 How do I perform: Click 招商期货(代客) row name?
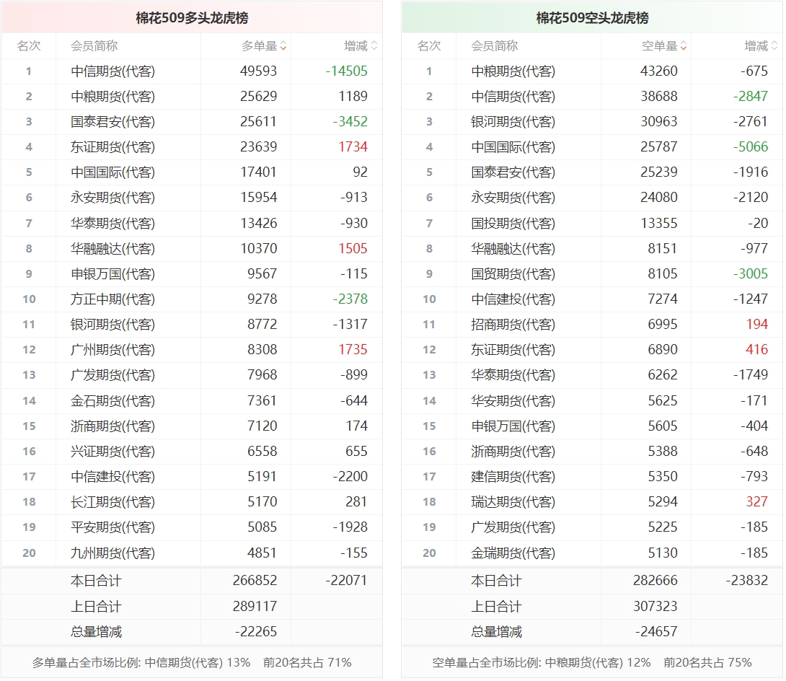click(513, 325)
